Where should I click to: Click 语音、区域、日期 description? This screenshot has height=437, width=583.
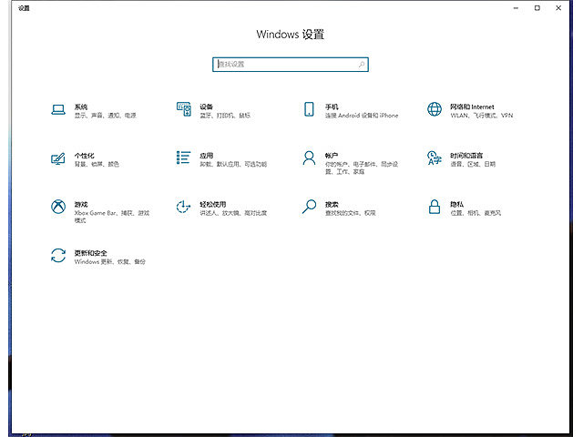point(473,164)
